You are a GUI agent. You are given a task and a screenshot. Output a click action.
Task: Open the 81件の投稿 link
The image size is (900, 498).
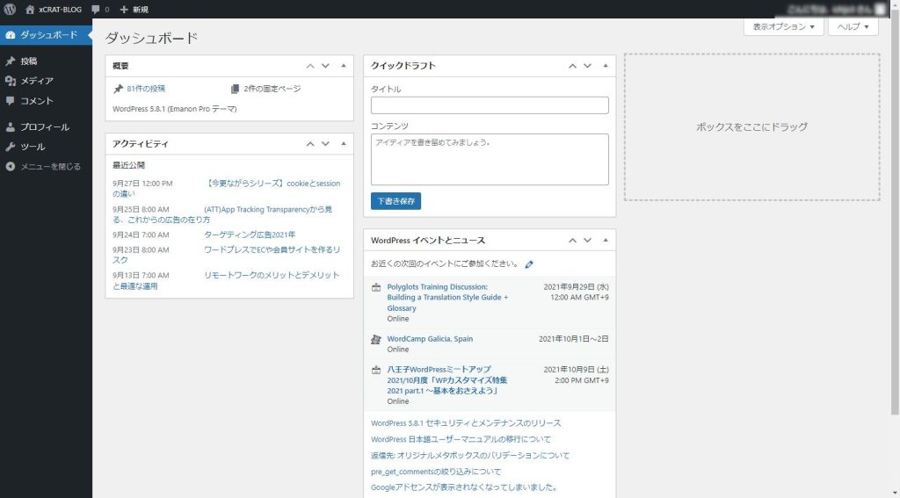pos(146,89)
